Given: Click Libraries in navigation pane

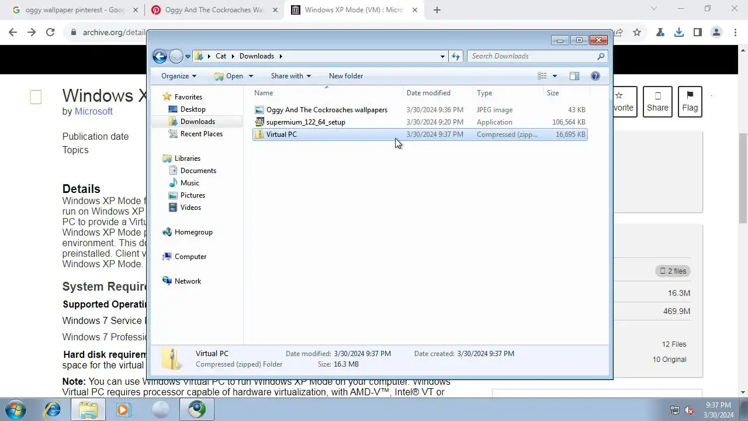Looking at the screenshot, I should tap(187, 158).
